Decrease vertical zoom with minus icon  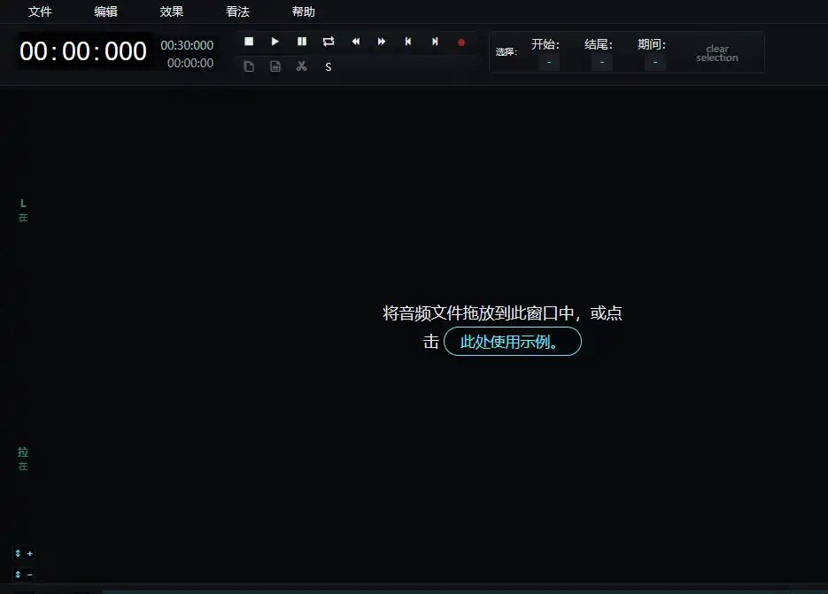[24, 575]
